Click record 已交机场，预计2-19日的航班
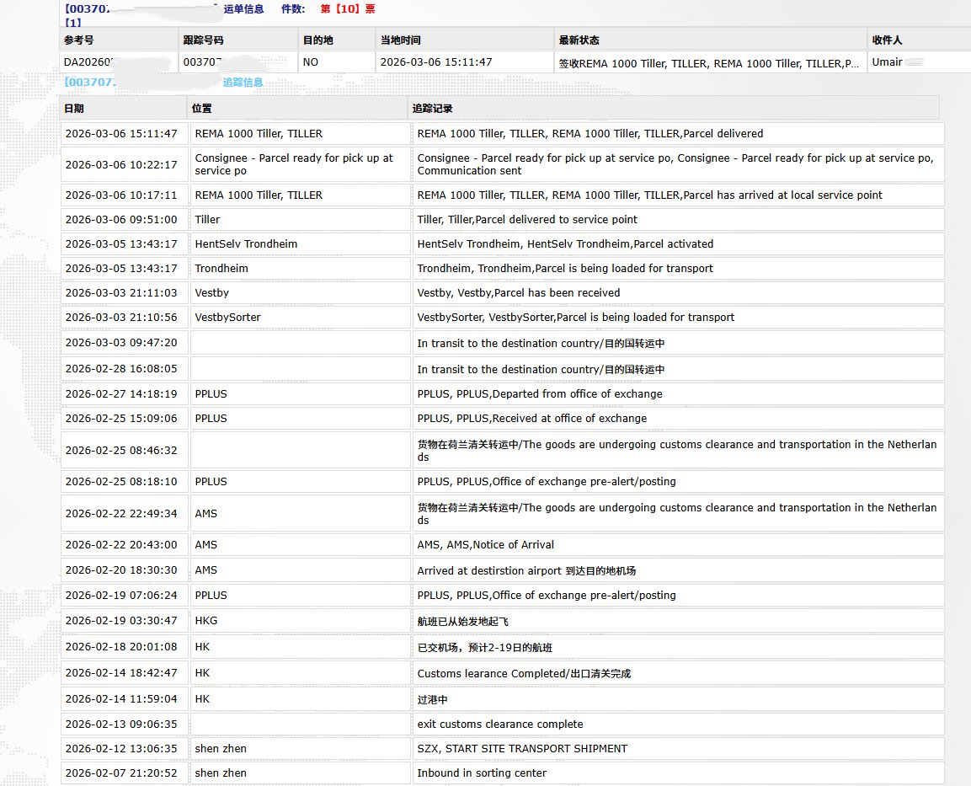This screenshot has height=786, width=971. 678,647
